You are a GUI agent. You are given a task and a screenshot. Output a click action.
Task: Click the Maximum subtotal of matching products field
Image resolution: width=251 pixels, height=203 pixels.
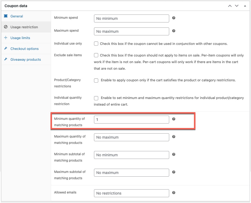pyautogui.click(x=131, y=173)
